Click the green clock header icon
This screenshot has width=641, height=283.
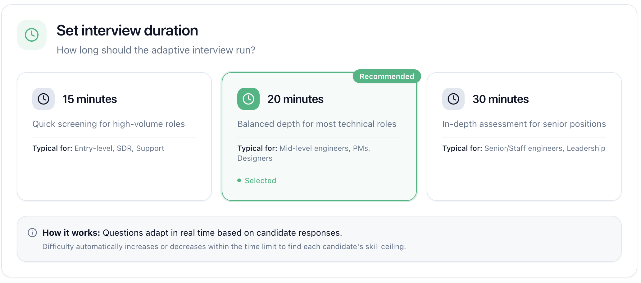[32, 35]
